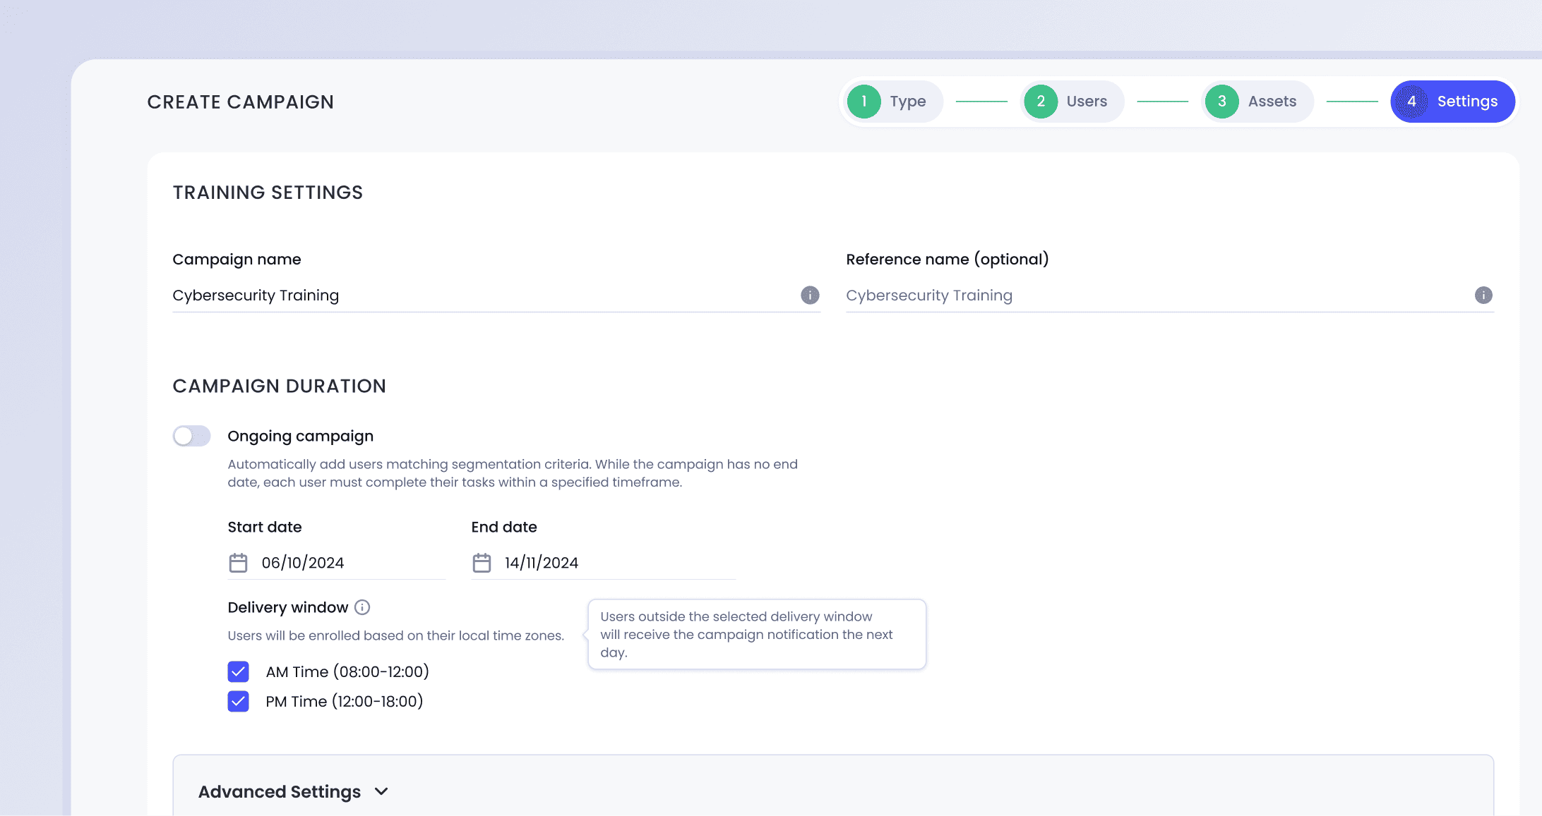Uncheck the PM Time (12:00-18:00) checkbox

tap(239, 701)
